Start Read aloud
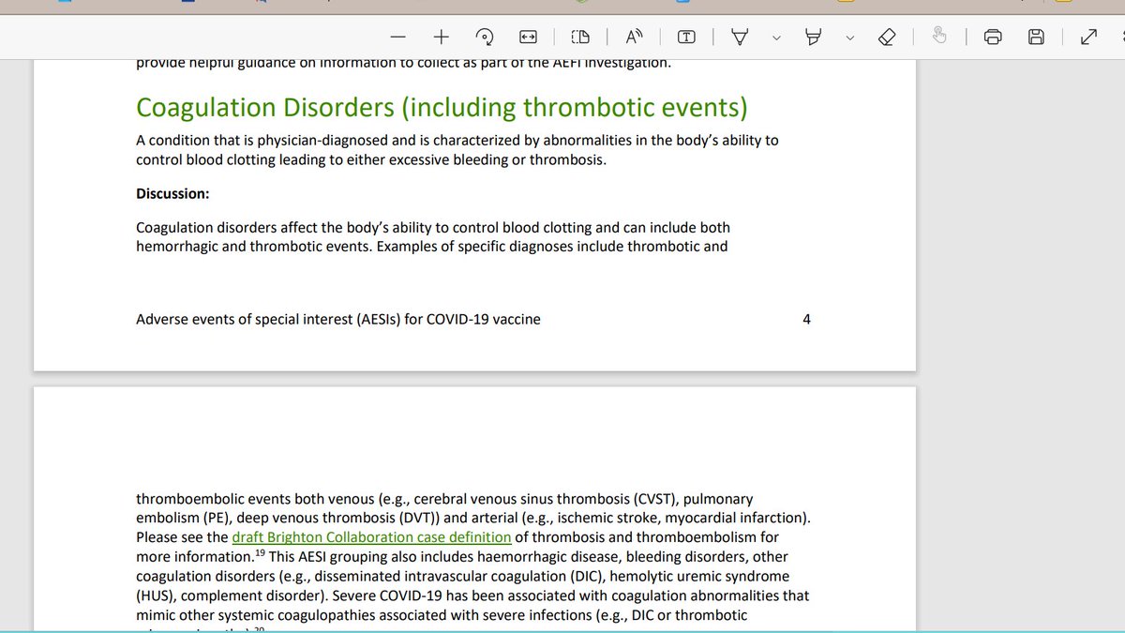Viewport: 1125px width, 633px height. (635, 38)
